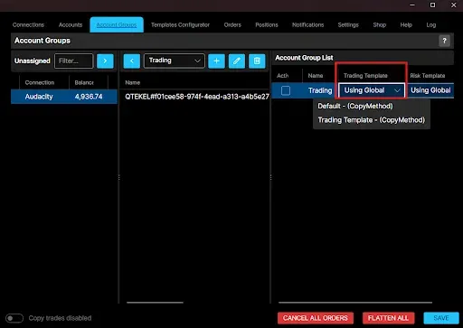The width and height of the screenshot is (463, 328).
Task: Click the Name header in group list
Action: click(x=316, y=76)
